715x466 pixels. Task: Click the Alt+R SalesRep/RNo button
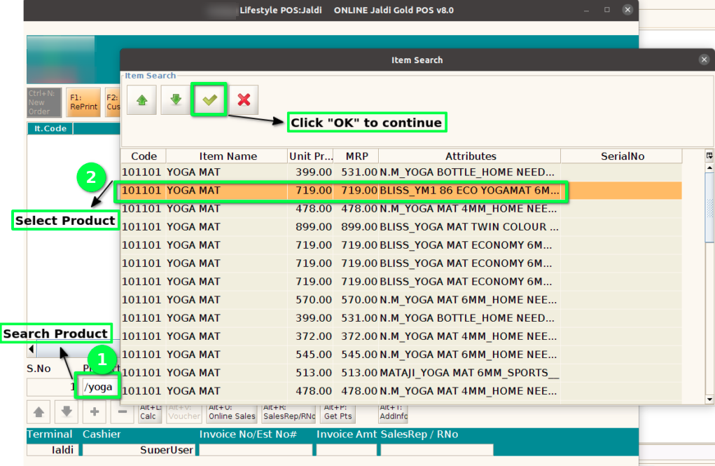click(x=289, y=413)
